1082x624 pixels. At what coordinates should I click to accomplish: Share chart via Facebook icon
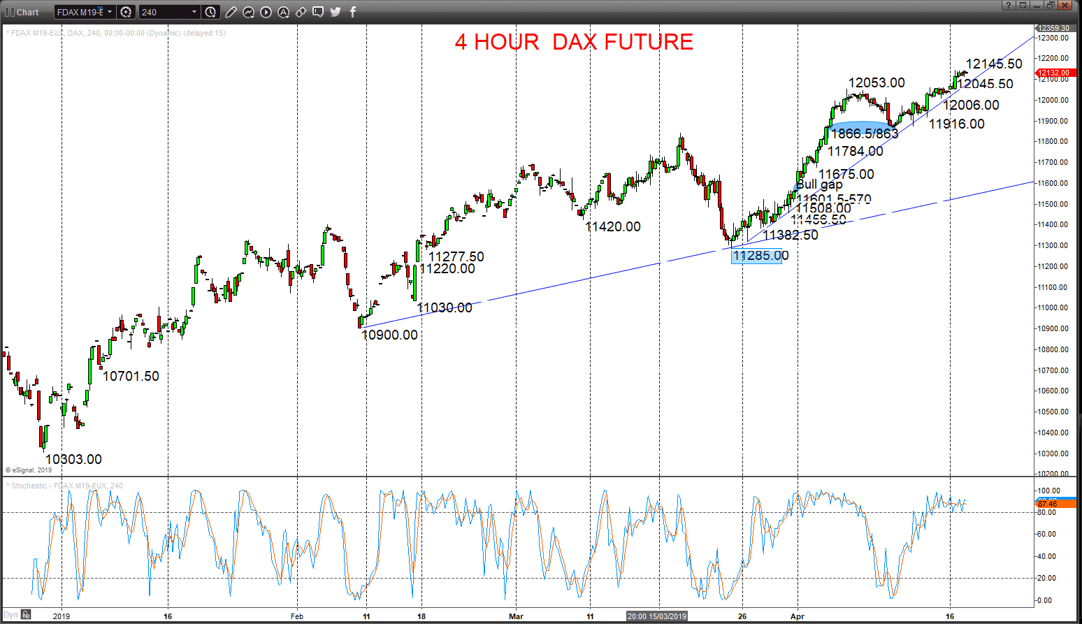(x=353, y=12)
